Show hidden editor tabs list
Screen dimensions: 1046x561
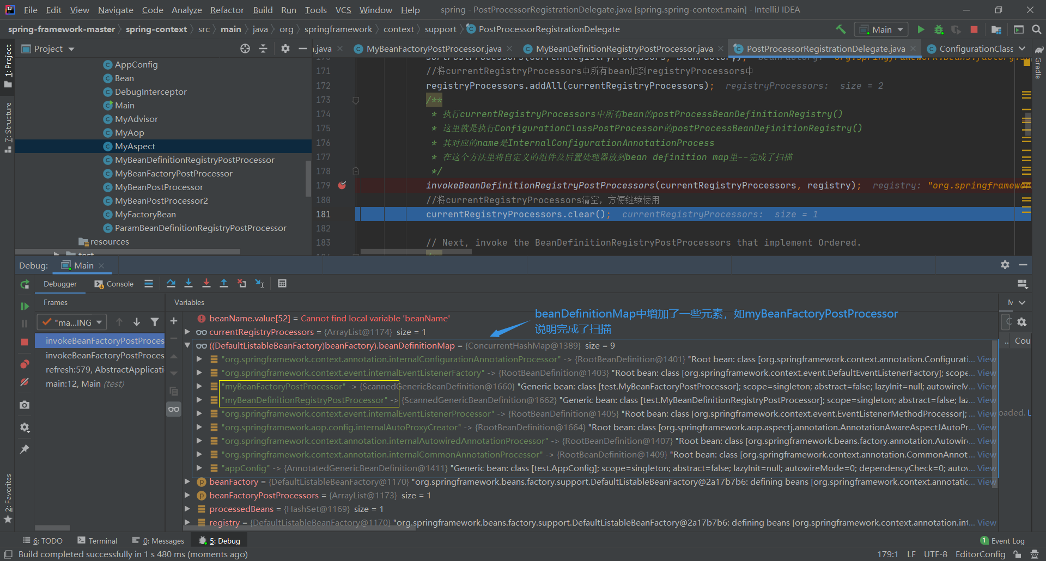[1022, 48]
